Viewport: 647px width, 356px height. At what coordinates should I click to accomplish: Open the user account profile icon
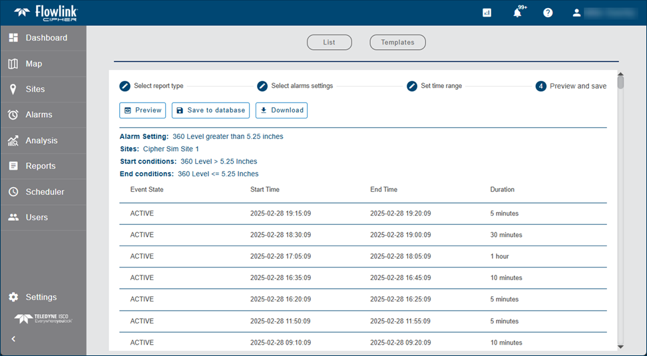pyautogui.click(x=577, y=13)
